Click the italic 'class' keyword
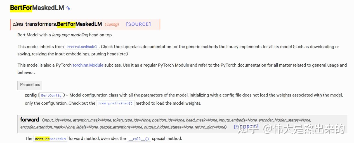This screenshot has width=354, height=143. pos(18,24)
